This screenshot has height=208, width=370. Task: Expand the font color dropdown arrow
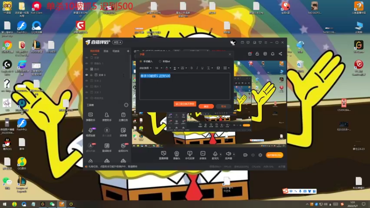point(170,68)
